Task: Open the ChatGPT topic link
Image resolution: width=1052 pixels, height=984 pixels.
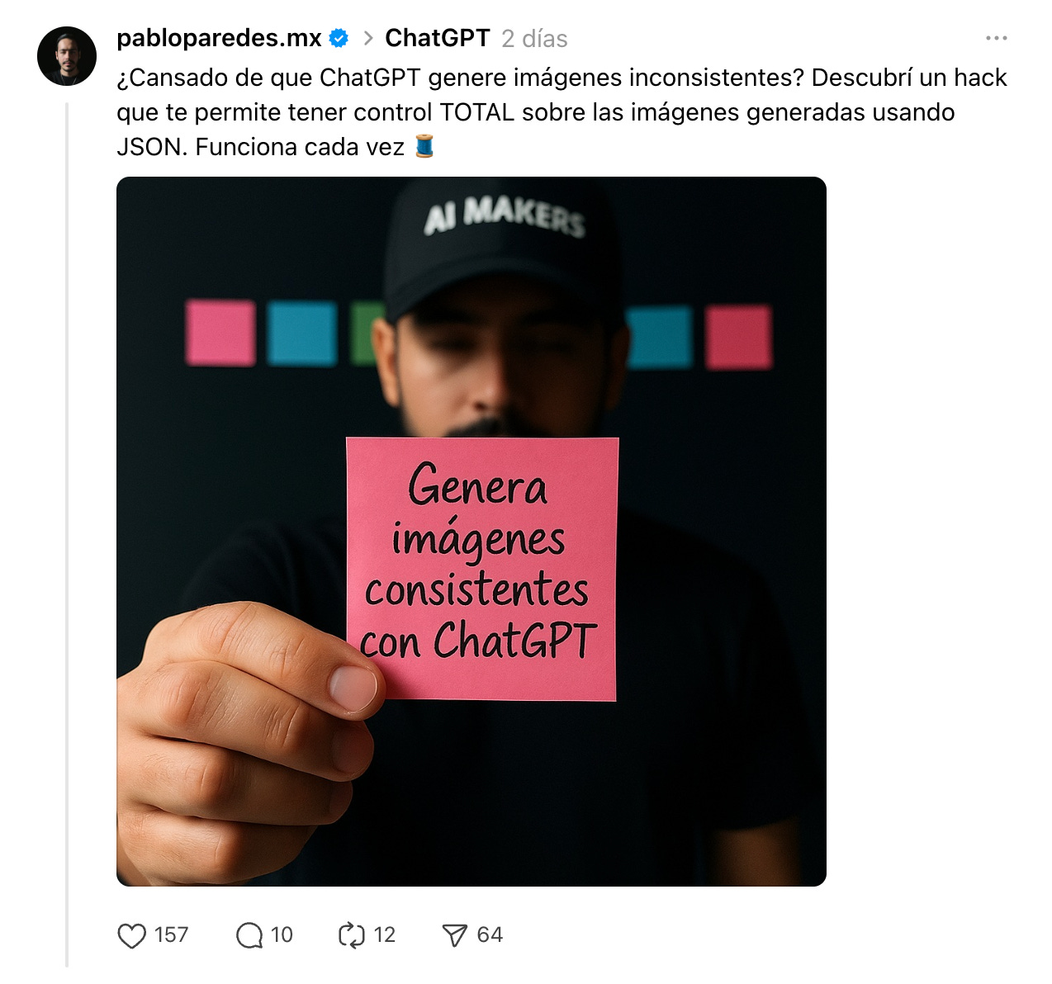Action: (438, 38)
